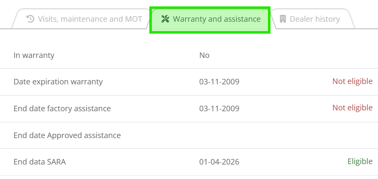
Task: Select the End date factory assistance label
Action: pos(62,108)
